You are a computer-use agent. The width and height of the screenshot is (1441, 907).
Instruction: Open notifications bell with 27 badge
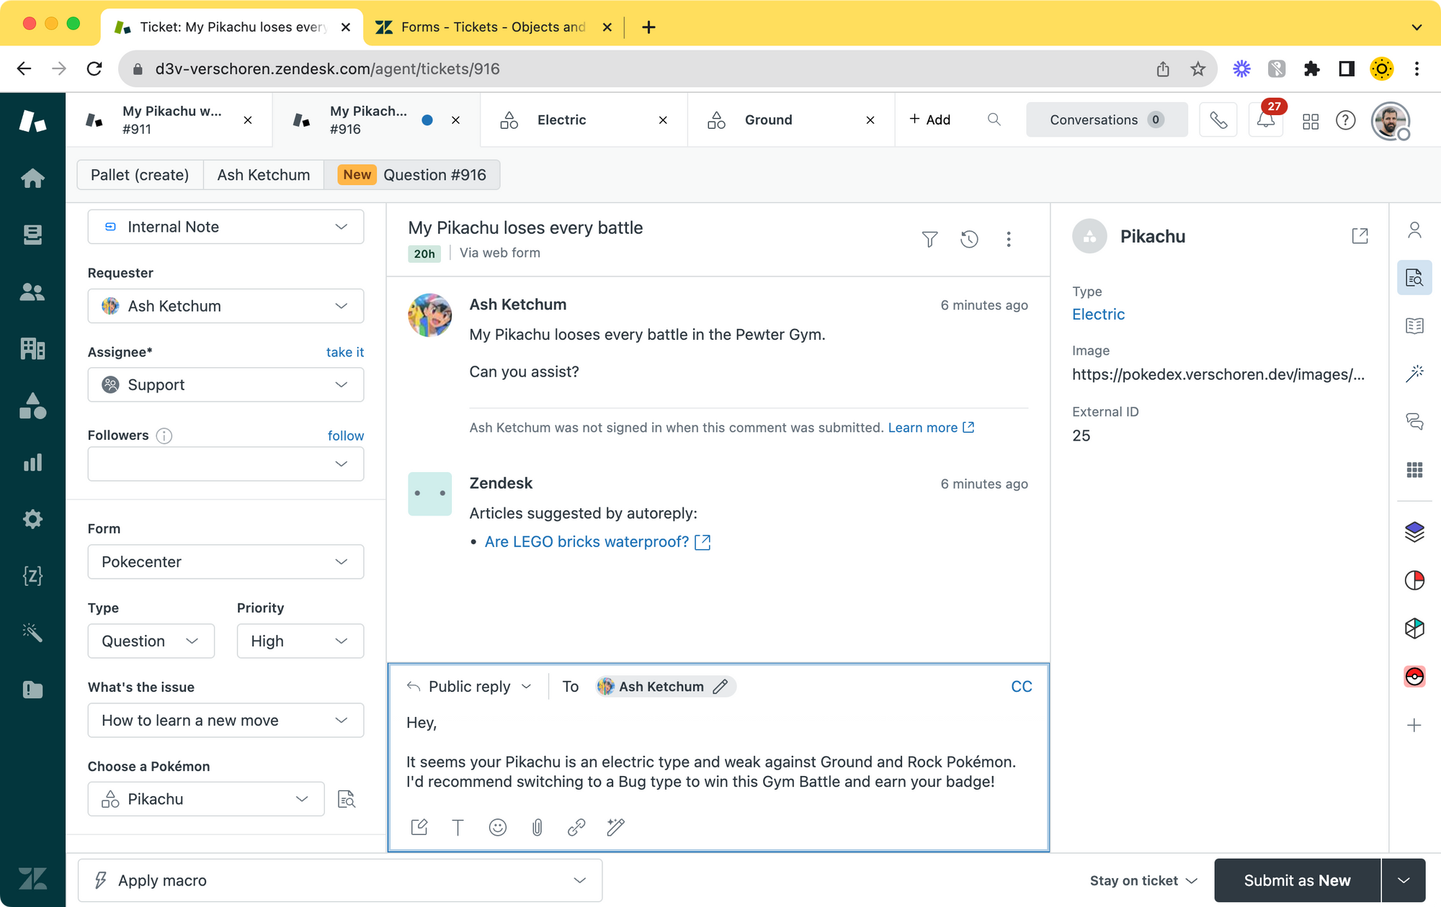[1265, 119]
